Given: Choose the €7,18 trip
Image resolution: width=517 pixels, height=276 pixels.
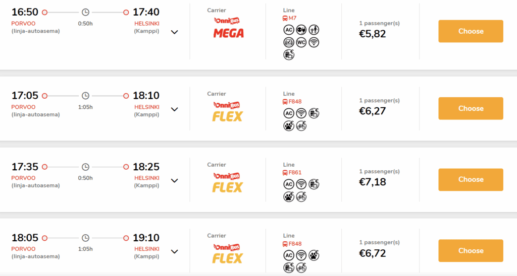Looking at the screenshot, I should (471, 180).
